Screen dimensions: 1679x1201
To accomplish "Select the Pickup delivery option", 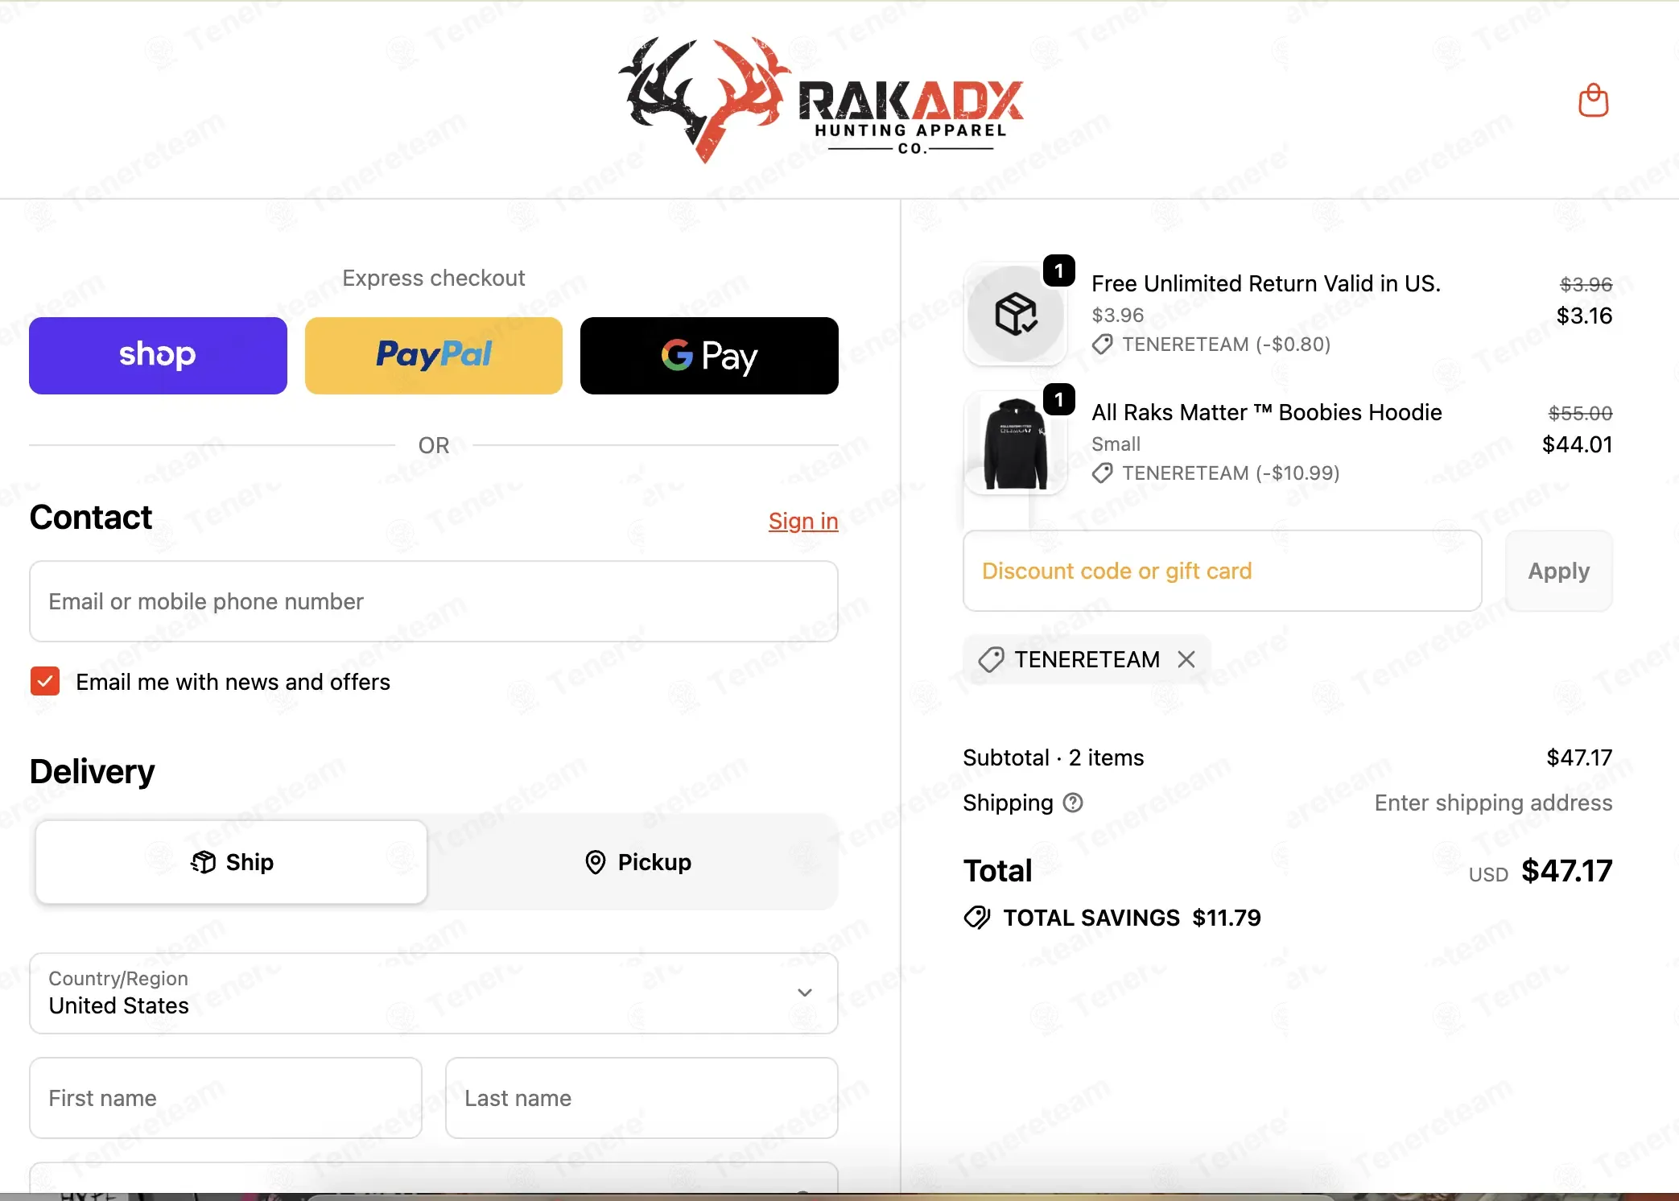I will click(x=637, y=862).
